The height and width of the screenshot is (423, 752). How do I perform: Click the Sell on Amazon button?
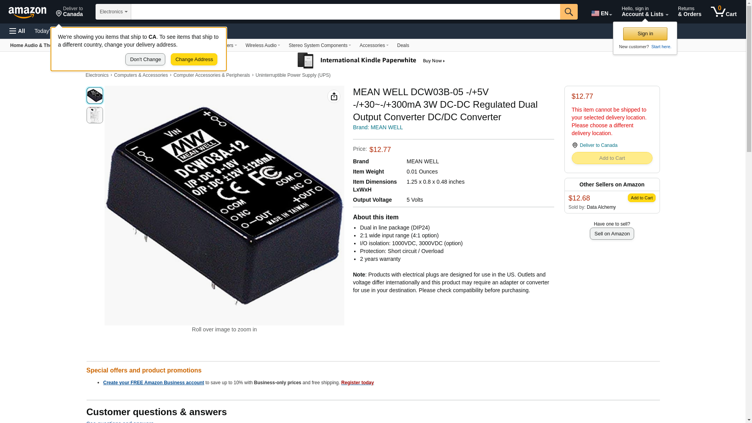(x=612, y=234)
